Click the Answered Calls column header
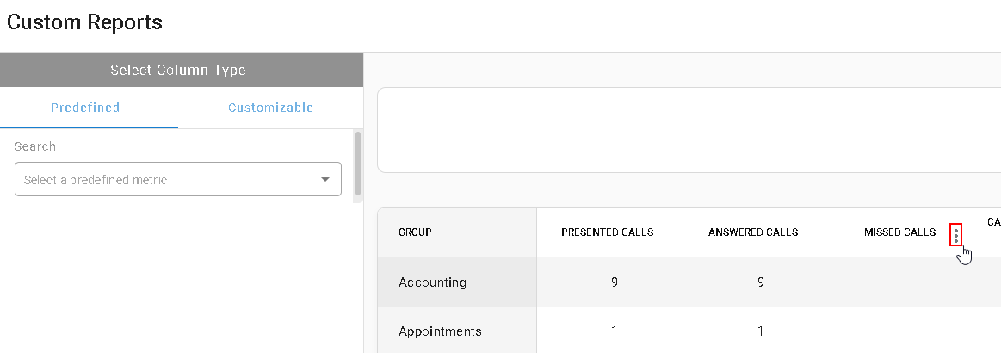The width and height of the screenshot is (1001, 353). [752, 232]
